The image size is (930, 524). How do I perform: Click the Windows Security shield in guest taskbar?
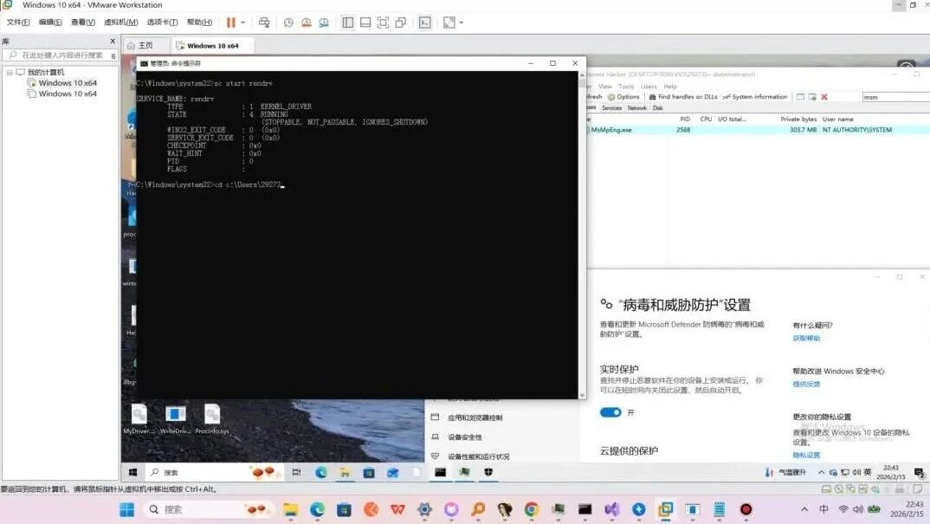[488, 472]
